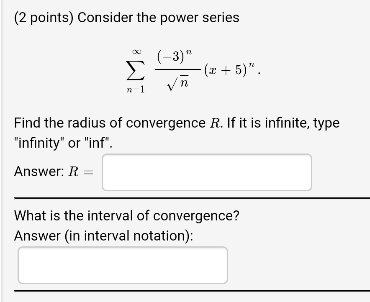Screen dimensions: 370x302
Task: Click the '(2 points)' label at the top
Action: tap(41, 18)
